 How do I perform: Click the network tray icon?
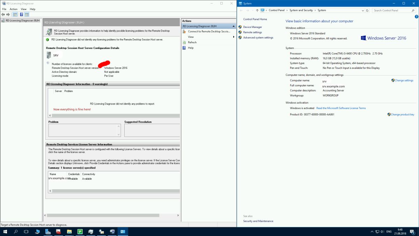click(x=377, y=231)
